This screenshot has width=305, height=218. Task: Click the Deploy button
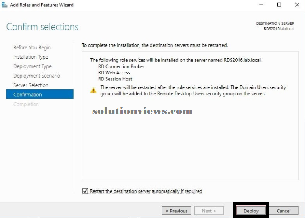point(251,211)
